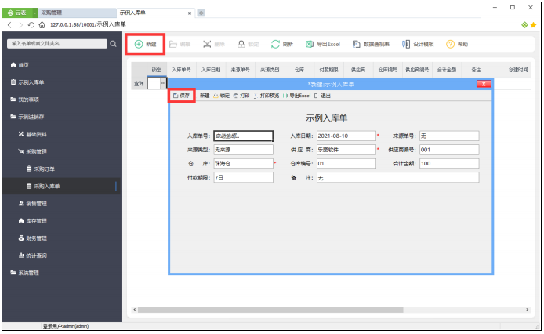The image size is (544, 334).
Task: Click 退出 to exit the dialog
Action: click(x=322, y=96)
